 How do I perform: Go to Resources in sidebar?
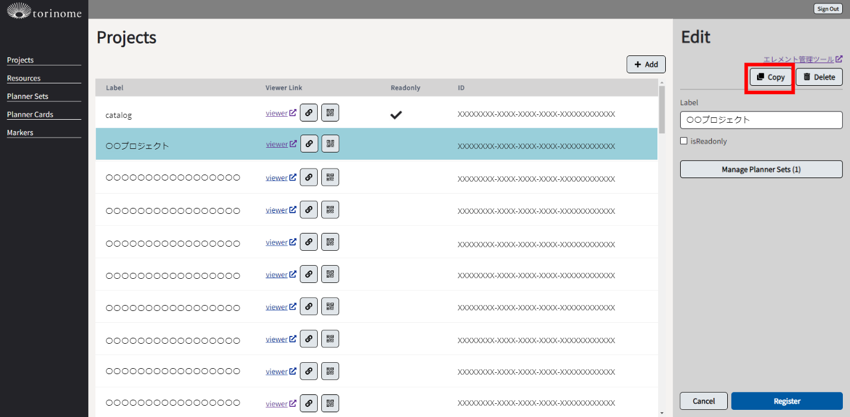pos(24,78)
